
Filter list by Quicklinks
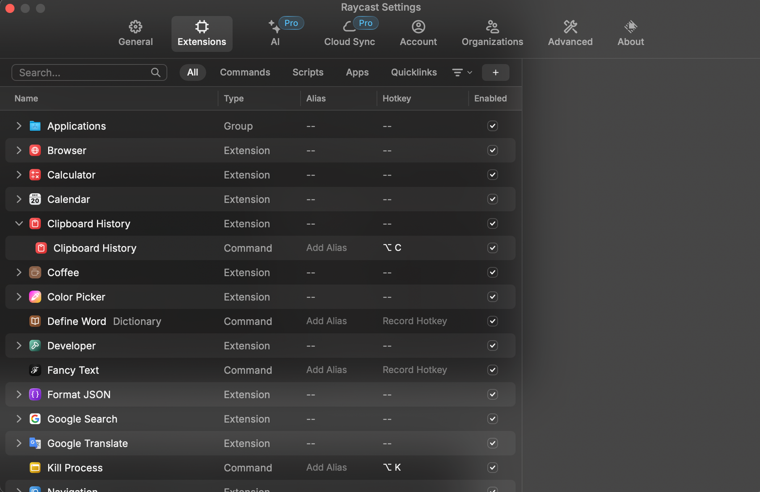[414, 72]
